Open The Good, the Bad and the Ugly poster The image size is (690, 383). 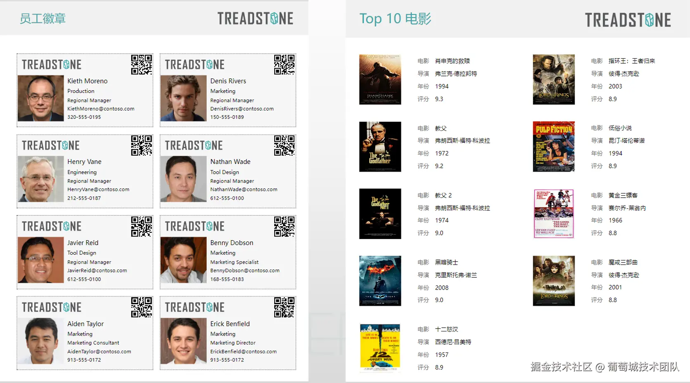(554, 214)
